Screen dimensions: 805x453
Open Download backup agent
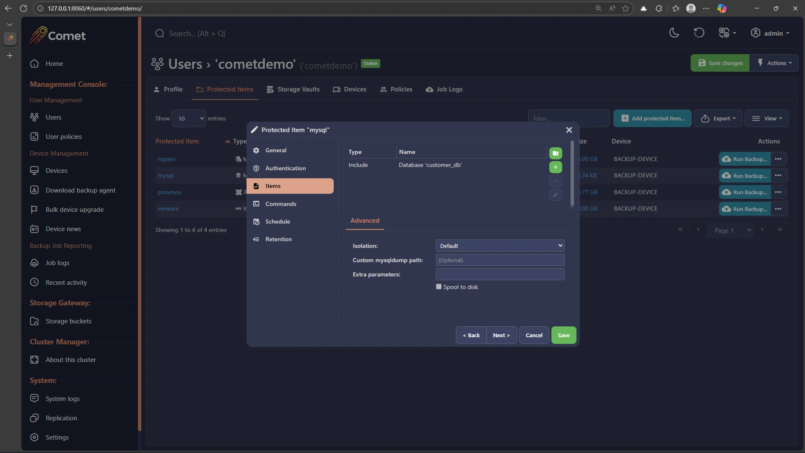click(80, 190)
